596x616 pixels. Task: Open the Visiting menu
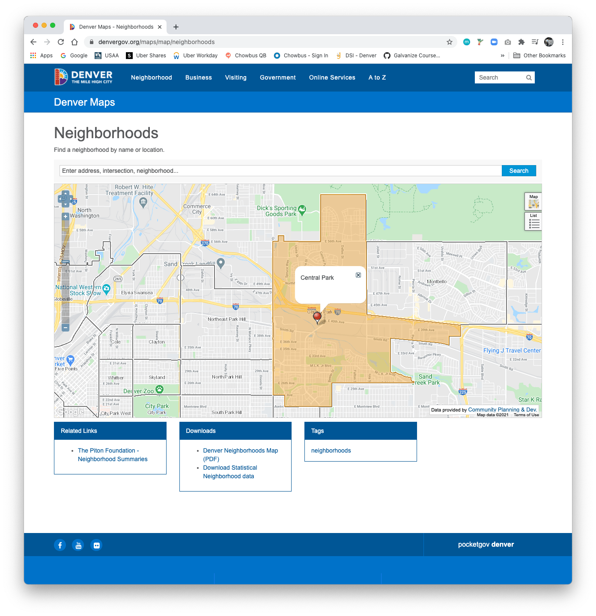click(x=236, y=77)
